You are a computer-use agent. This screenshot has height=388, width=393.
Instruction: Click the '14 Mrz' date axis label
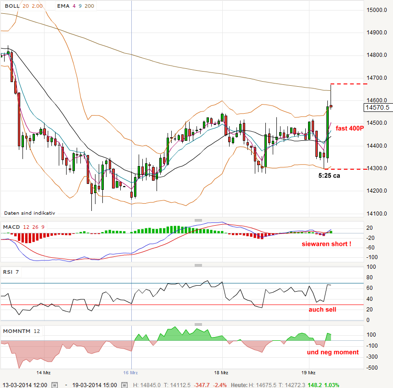pyautogui.click(x=43, y=373)
